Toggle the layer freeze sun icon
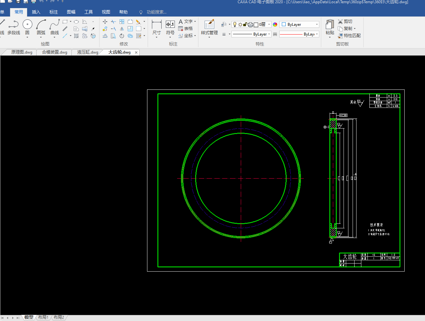The image size is (425, 321). 240,25
